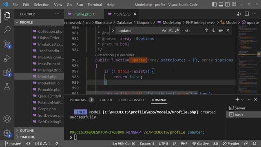This screenshot has height=147, width=261.
Task: Toggle Match Whole Word in find widget
Action: pyautogui.click(x=170, y=31)
